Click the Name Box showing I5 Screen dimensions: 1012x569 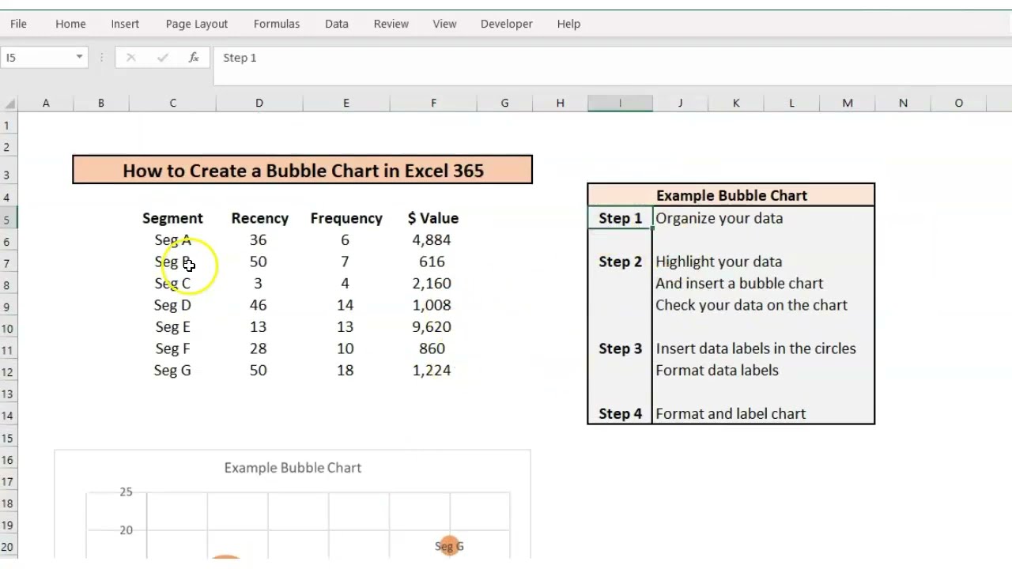[x=38, y=57]
